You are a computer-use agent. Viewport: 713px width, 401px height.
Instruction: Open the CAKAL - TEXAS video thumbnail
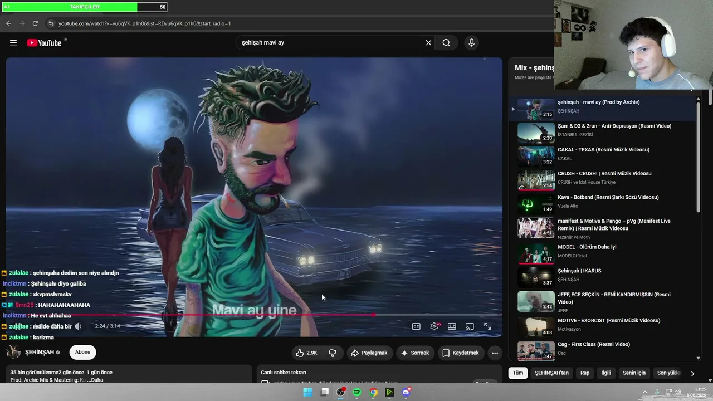point(536,157)
